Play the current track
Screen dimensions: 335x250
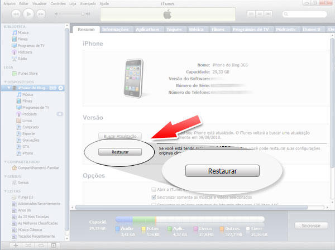(28, 14)
